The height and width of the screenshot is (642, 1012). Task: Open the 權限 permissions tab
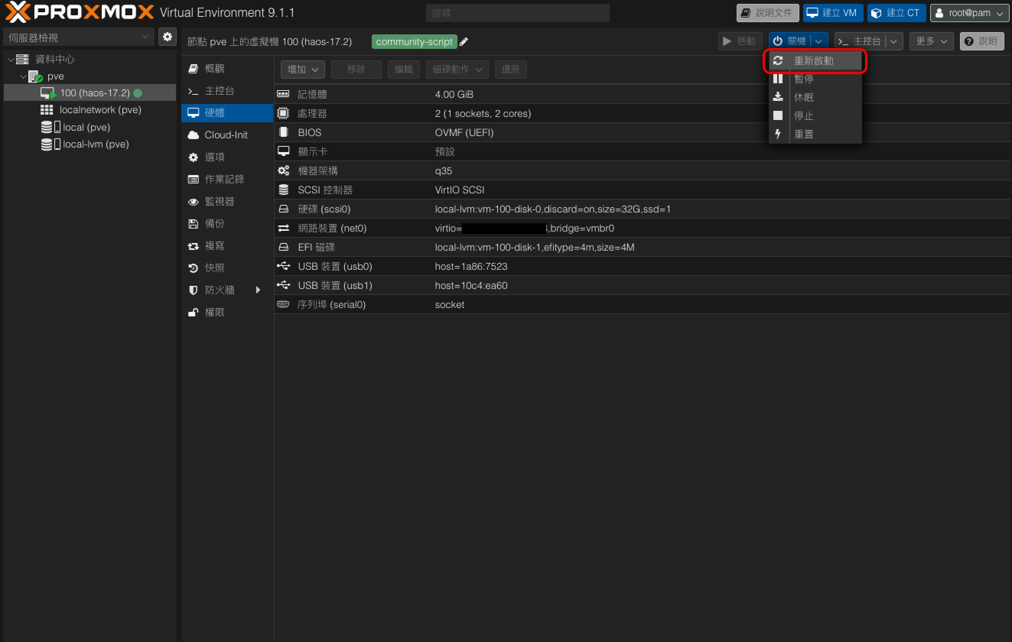(227, 312)
